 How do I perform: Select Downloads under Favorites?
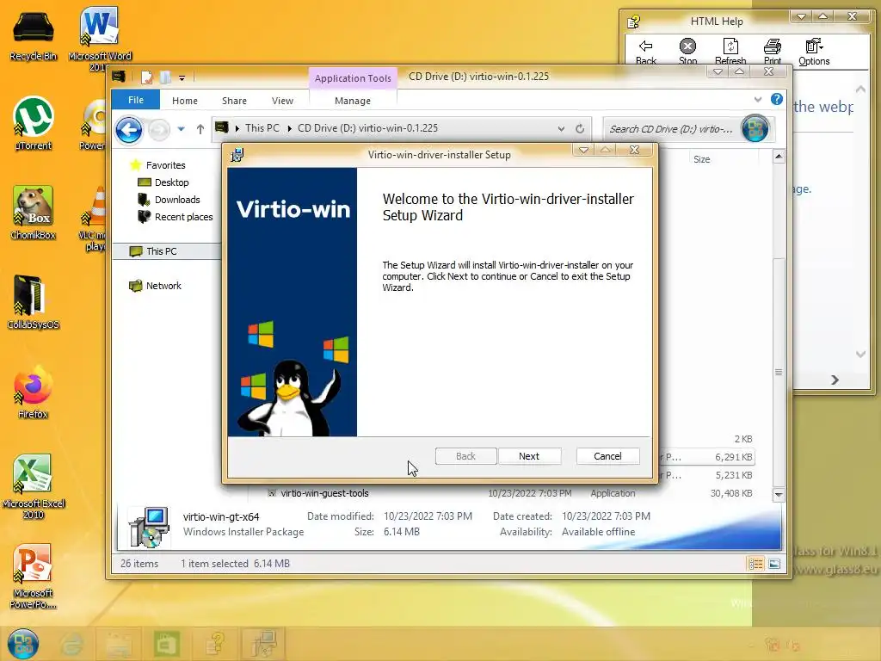tap(177, 200)
